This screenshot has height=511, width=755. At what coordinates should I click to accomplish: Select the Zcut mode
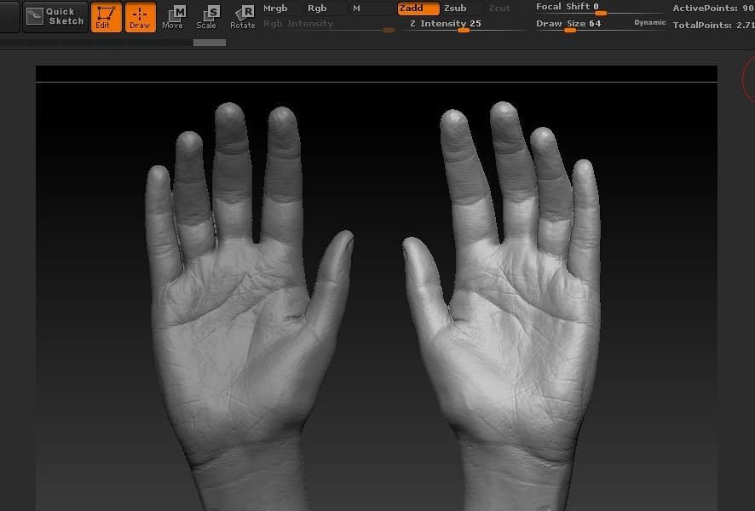tap(499, 9)
